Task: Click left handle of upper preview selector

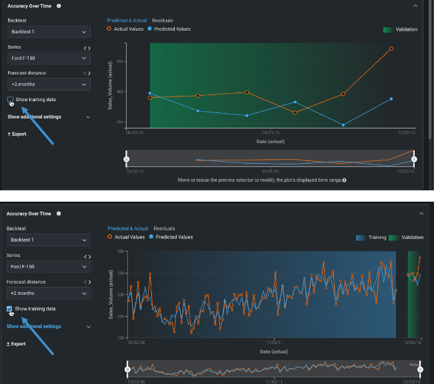Action: click(127, 159)
